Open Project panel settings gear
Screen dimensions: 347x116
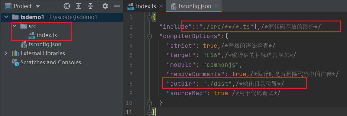pyautogui.click(x=105, y=6)
